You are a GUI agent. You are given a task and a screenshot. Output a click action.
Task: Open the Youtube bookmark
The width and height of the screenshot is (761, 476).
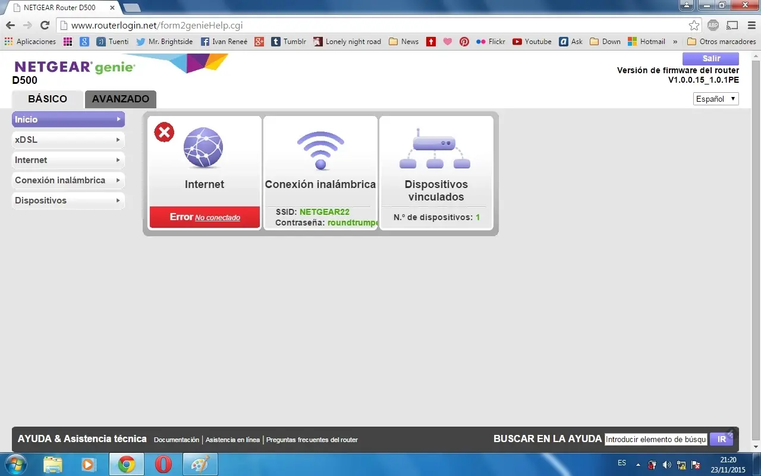[x=532, y=42]
